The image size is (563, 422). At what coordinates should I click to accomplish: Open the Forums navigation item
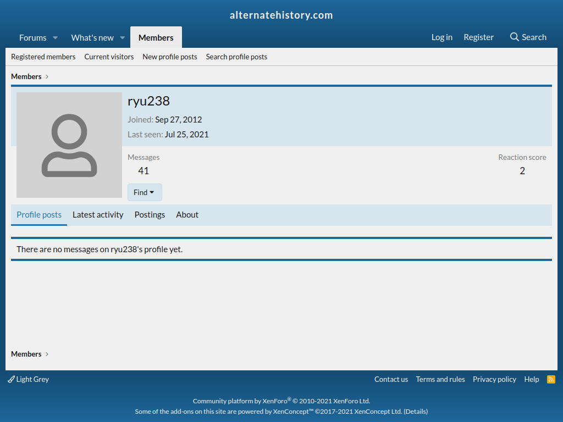[x=32, y=38]
